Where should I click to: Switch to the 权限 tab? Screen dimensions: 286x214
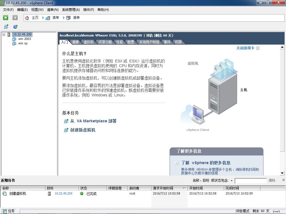point(178,42)
